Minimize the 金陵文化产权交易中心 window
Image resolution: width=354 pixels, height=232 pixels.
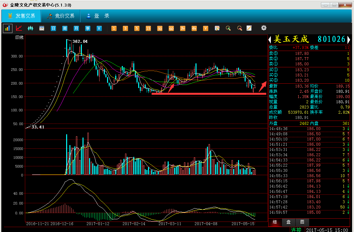pos(325,5)
